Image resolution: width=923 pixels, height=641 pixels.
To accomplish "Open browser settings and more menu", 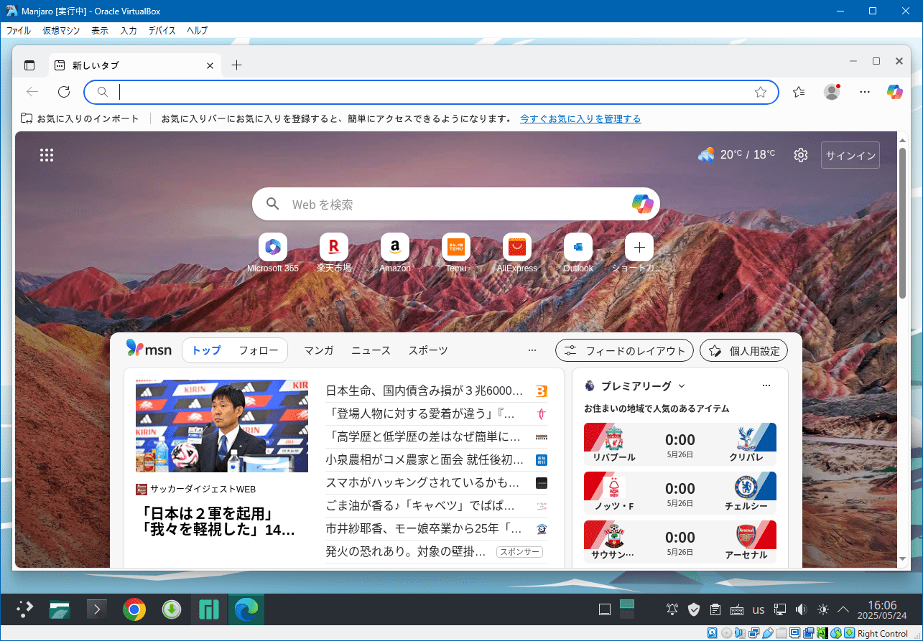I will tap(865, 92).
